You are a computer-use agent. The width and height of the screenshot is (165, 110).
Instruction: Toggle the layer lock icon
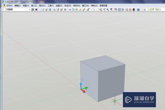point(156,10)
